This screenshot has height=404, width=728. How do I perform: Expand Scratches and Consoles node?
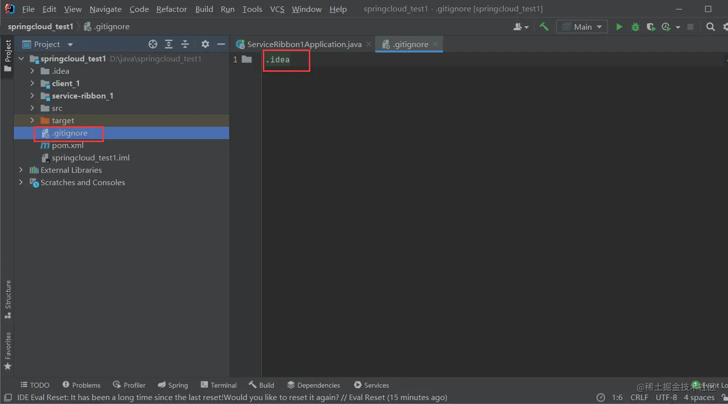(21, 182)
